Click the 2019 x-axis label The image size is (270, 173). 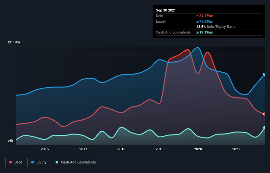[160, 149]
